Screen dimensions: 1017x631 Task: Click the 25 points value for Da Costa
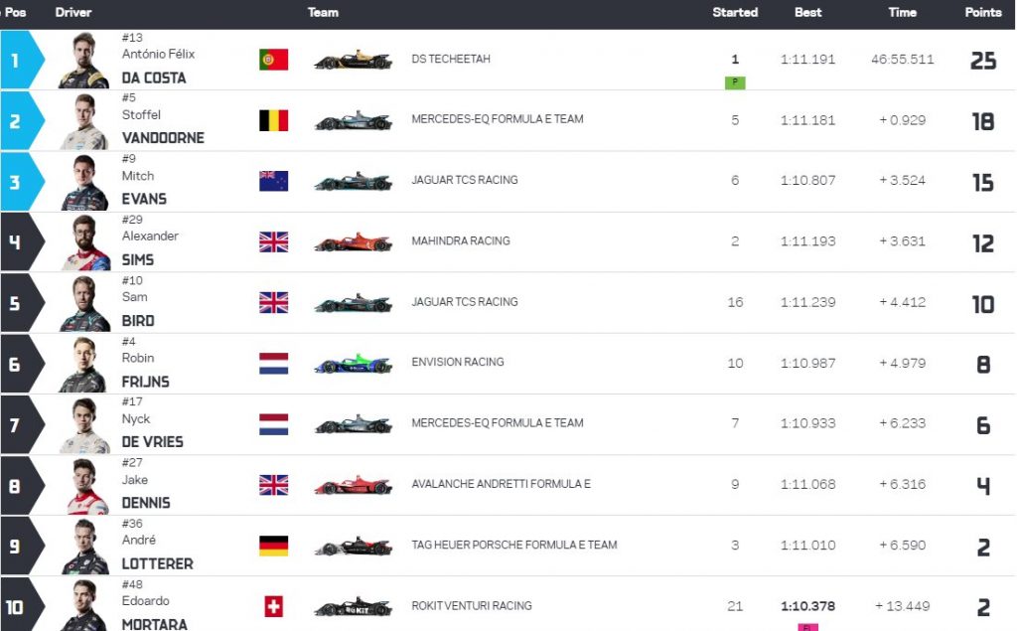pos(983,61)
